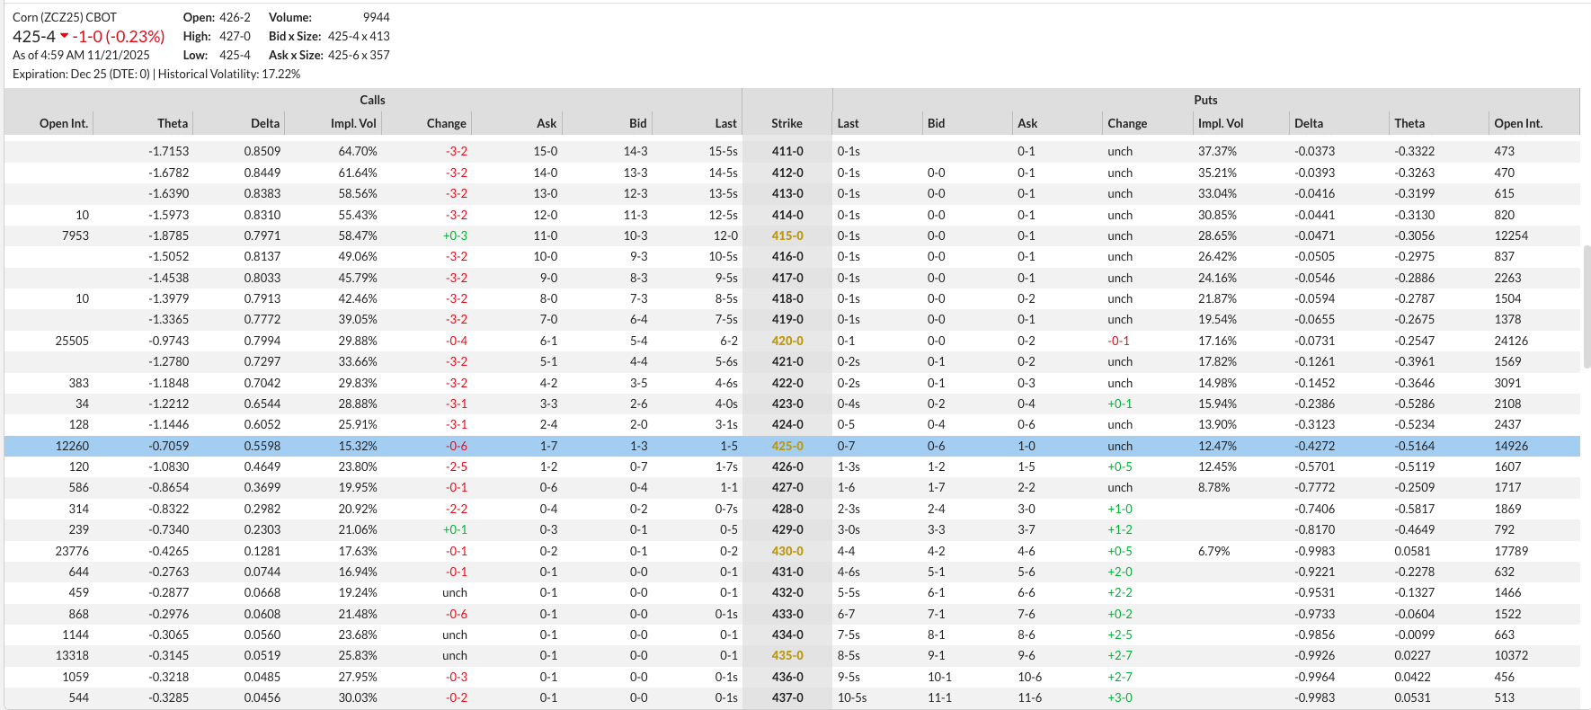The height and width of the screenshot is (710, 1591).
Task: Click the Strike column header
Action: [x=787, y=123]
